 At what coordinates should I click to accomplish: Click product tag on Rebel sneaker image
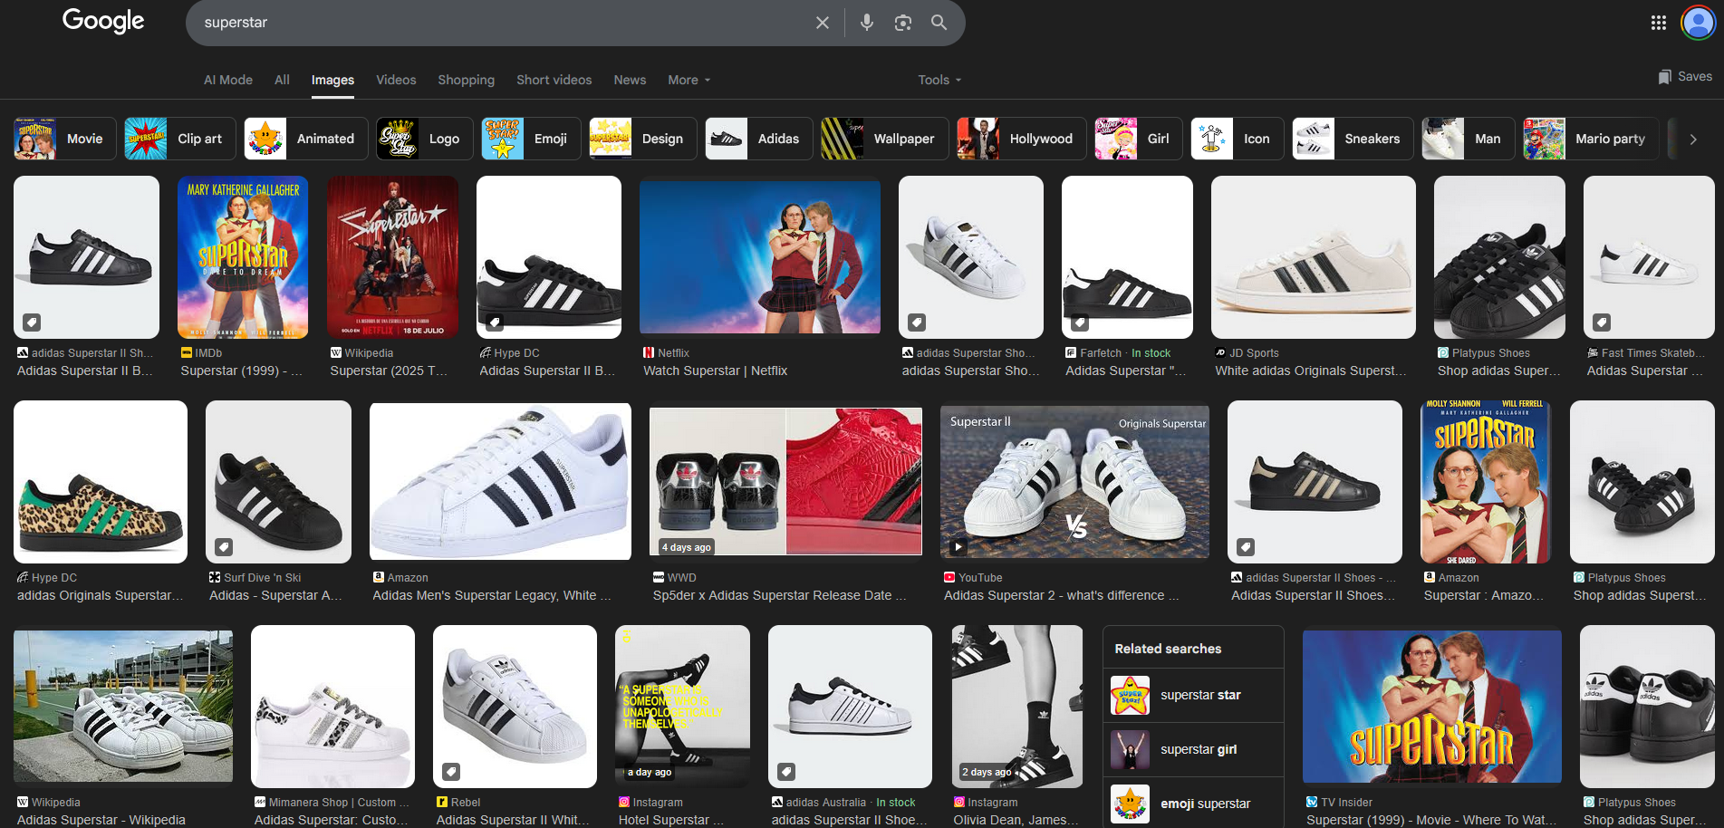451,771
